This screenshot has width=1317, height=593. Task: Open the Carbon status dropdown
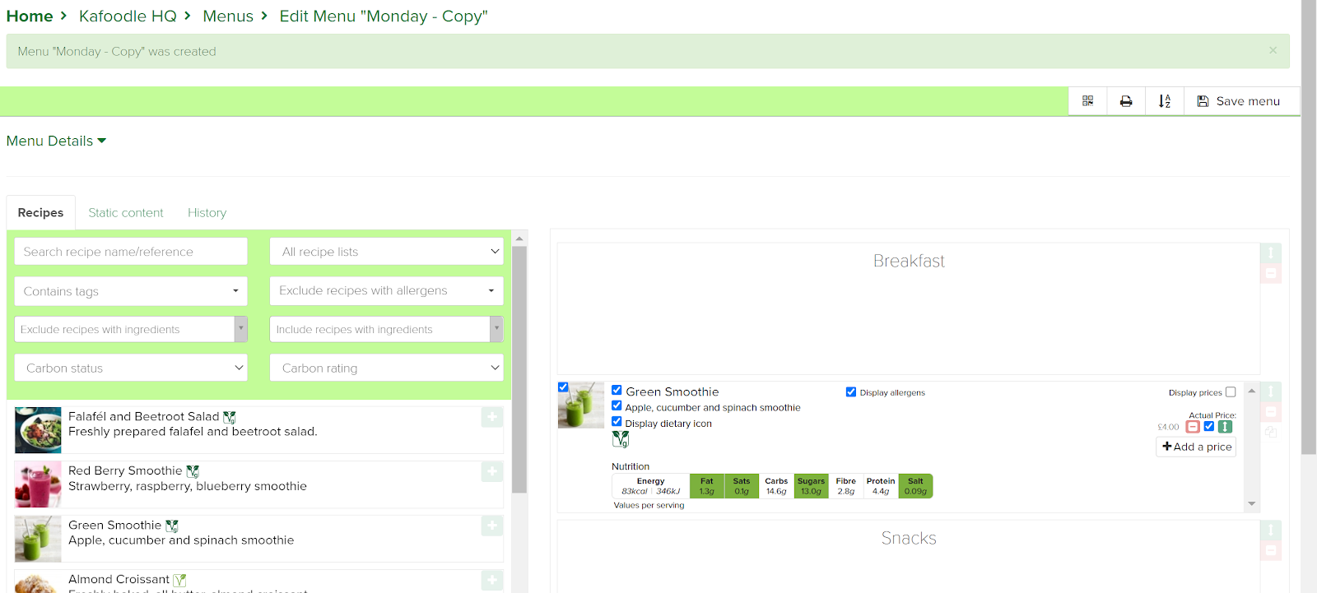pyautogui.click(x=131, y=368)
